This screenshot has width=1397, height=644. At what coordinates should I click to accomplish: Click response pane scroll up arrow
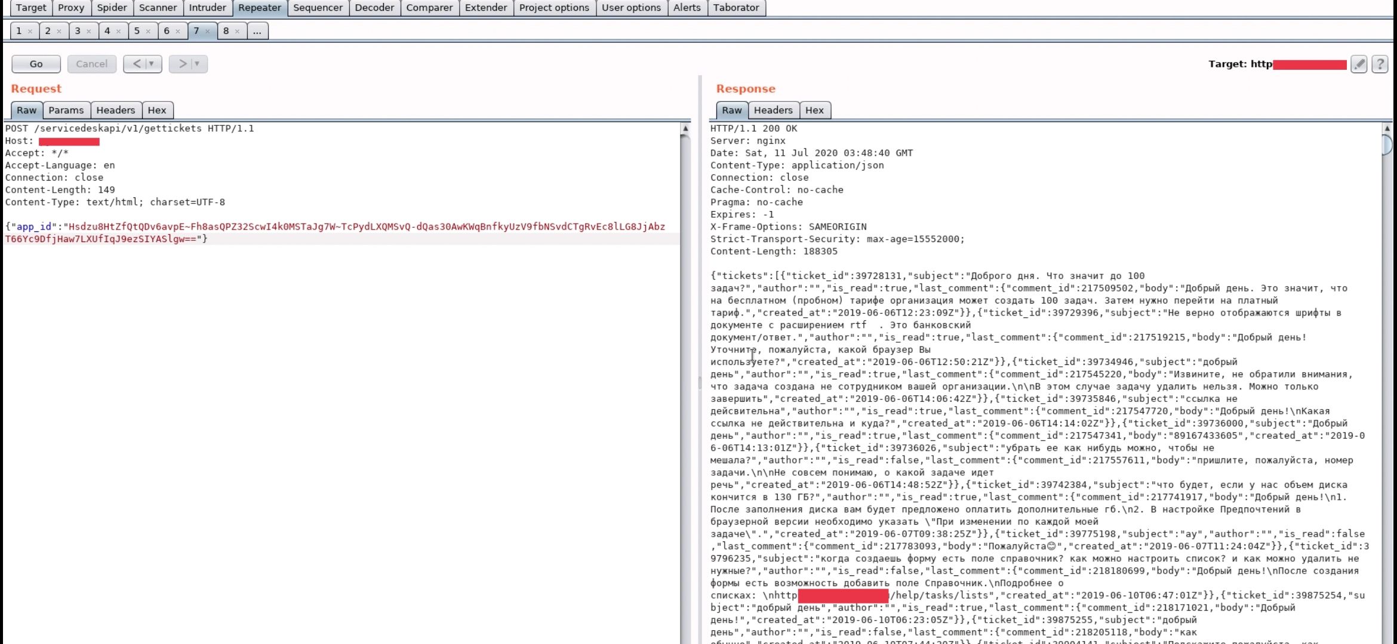click(x=1387, y=129)
